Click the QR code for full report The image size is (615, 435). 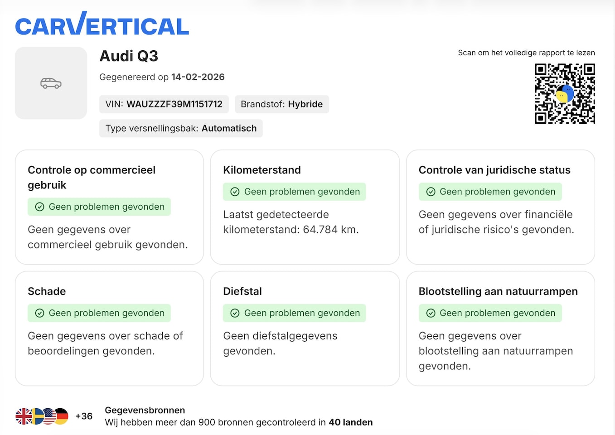click(565, 93)
